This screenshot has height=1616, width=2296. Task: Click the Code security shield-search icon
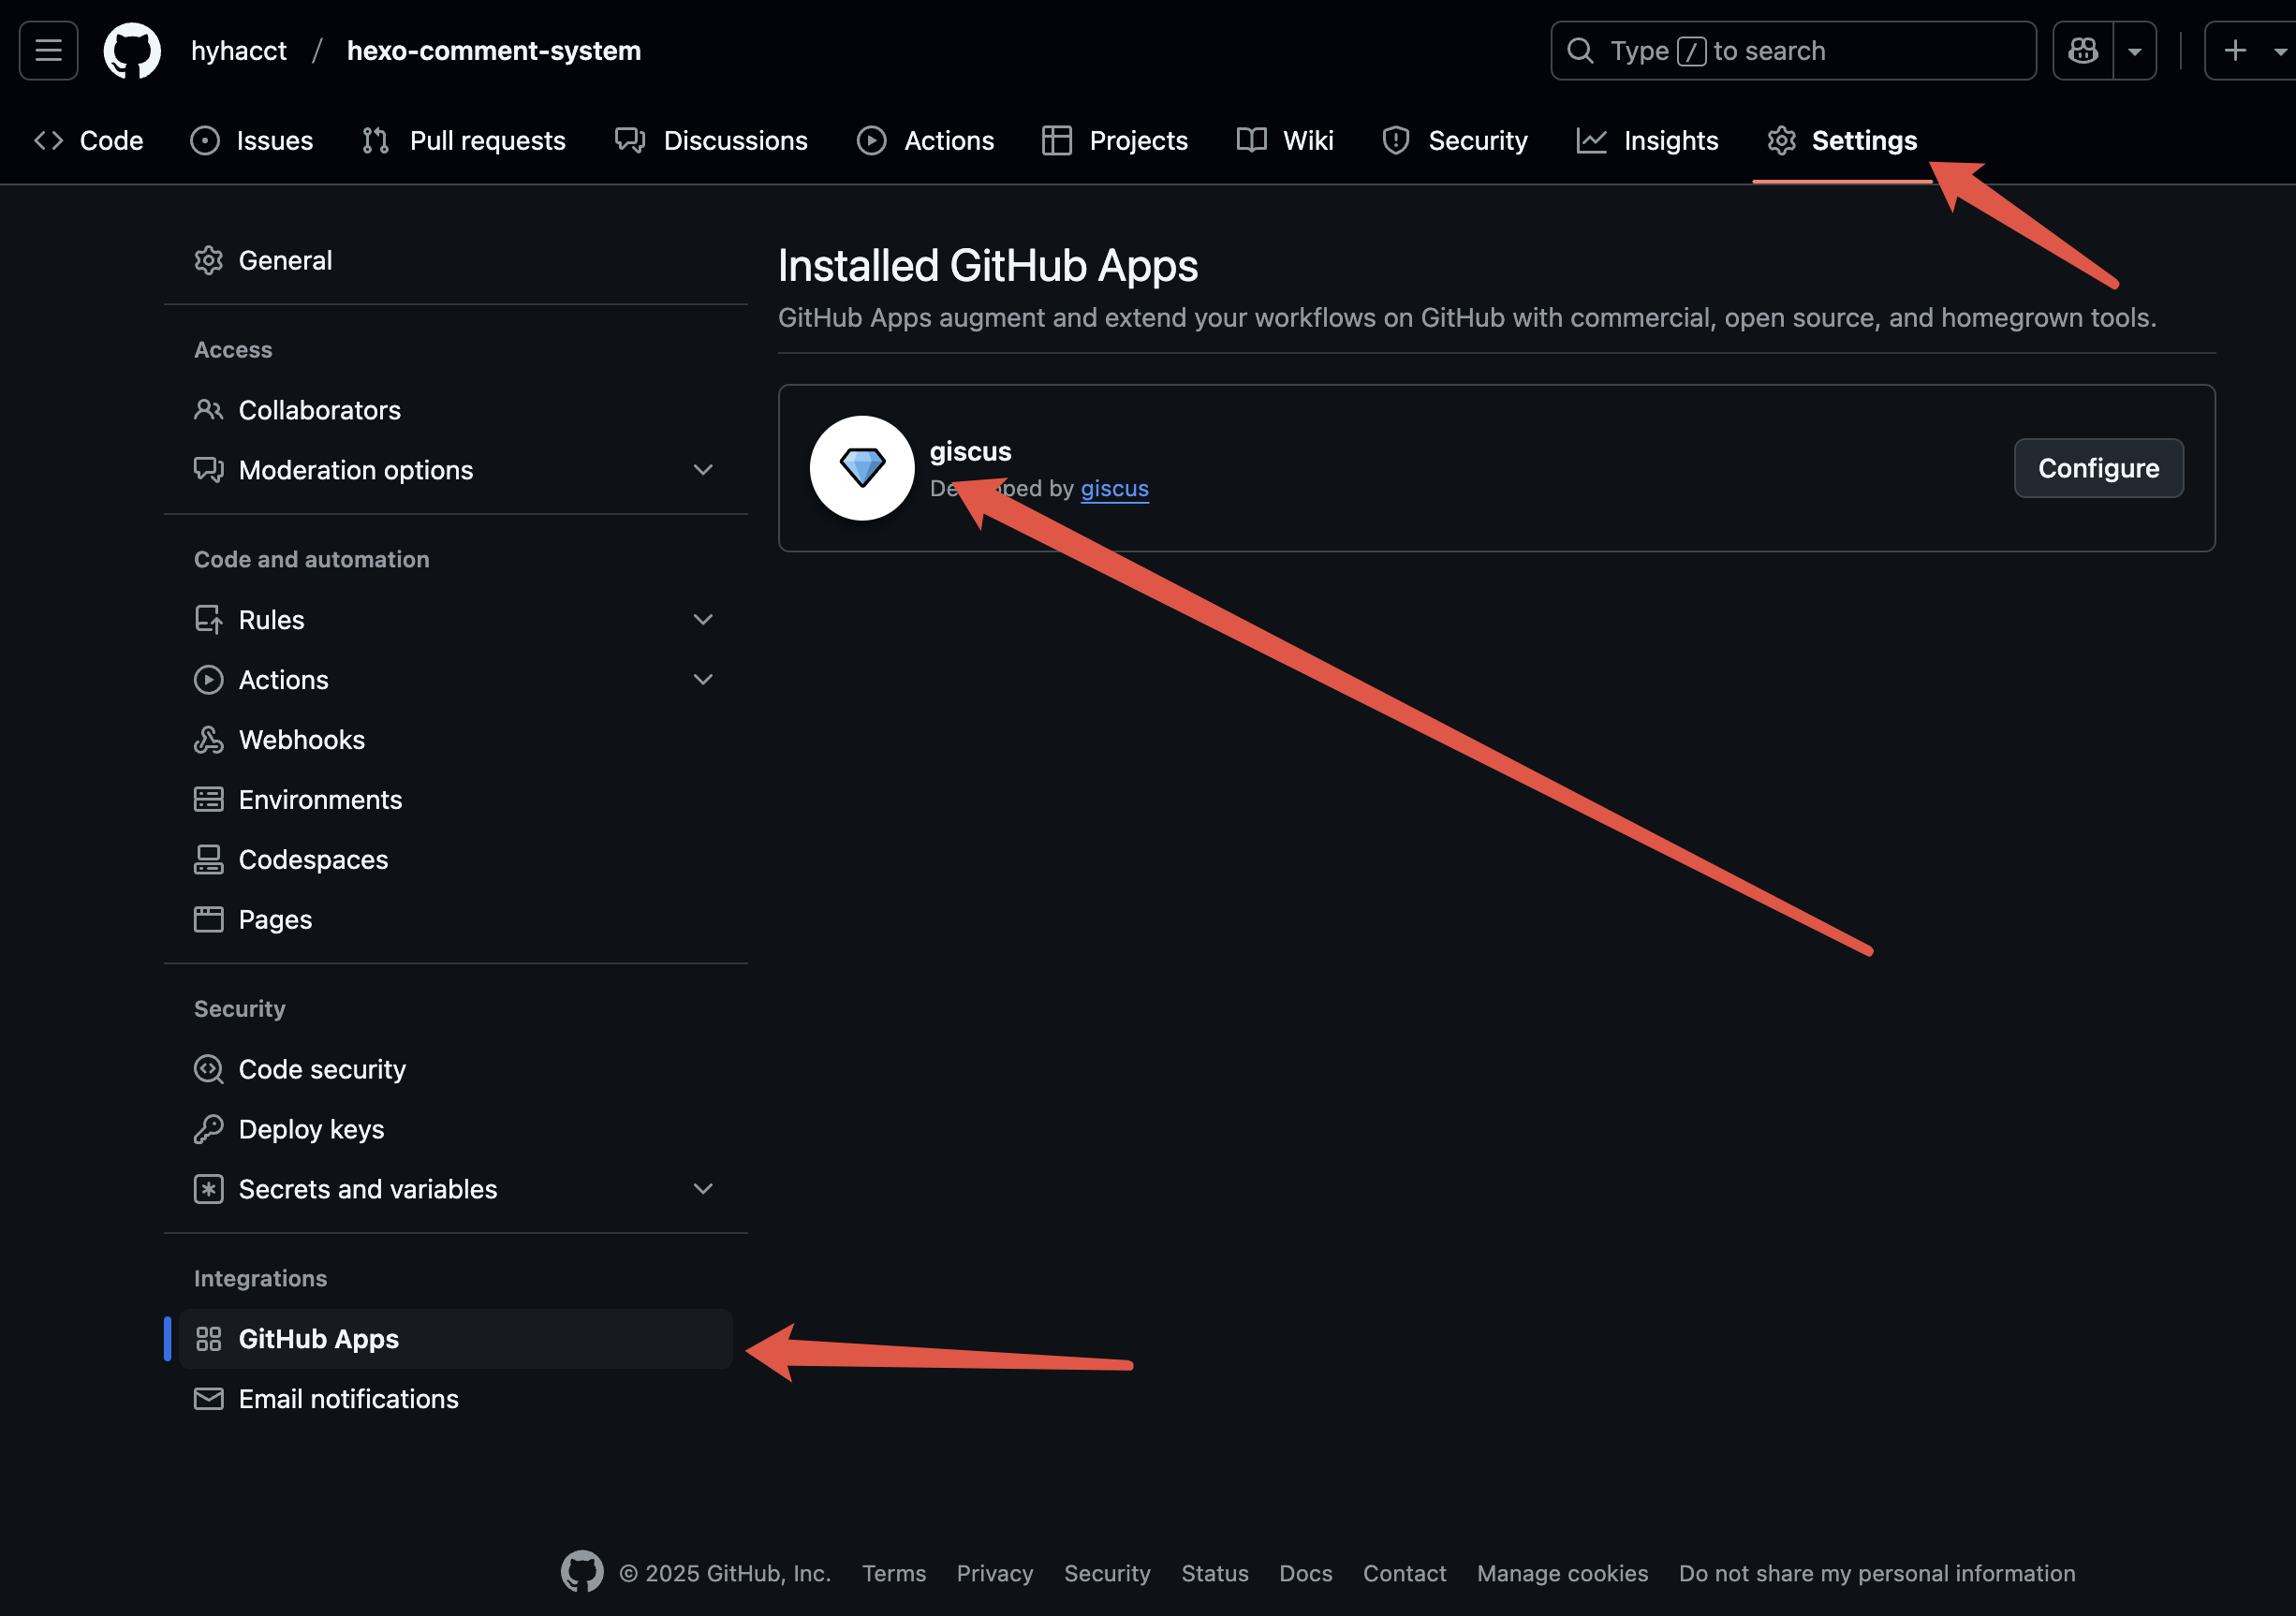coord(208,1069)
